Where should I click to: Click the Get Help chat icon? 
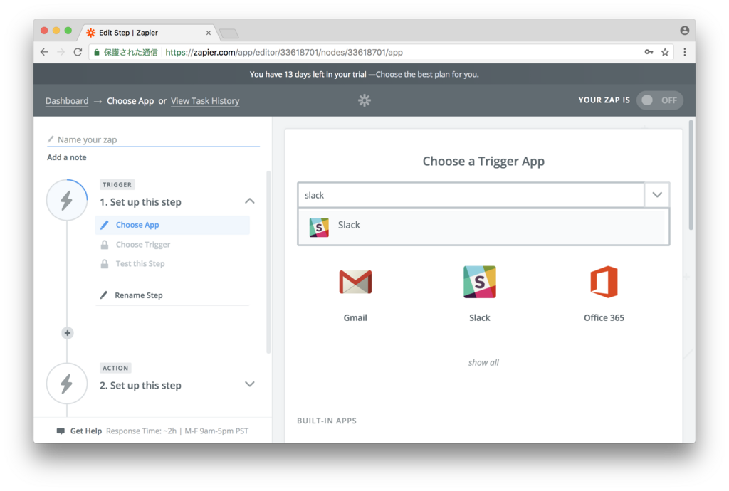[x=61, y=431]
